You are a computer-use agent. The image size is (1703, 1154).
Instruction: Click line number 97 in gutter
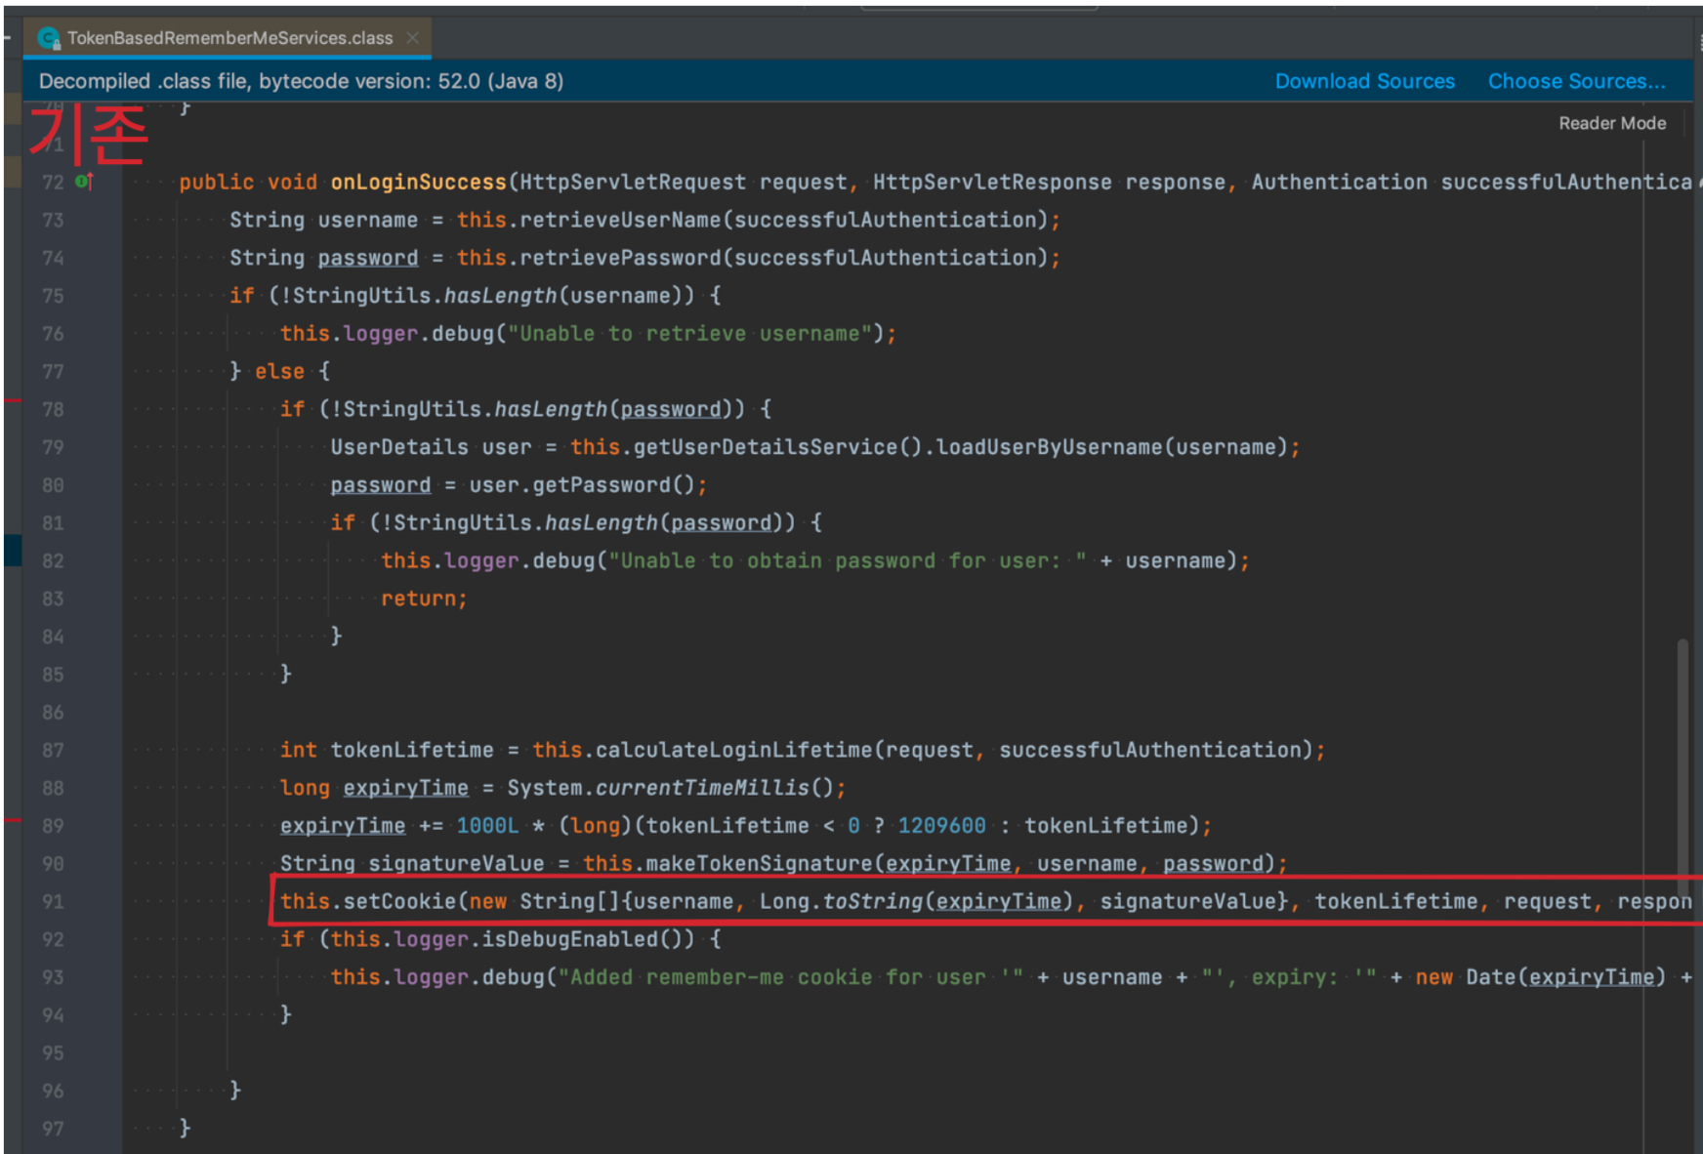point(53,1130)
